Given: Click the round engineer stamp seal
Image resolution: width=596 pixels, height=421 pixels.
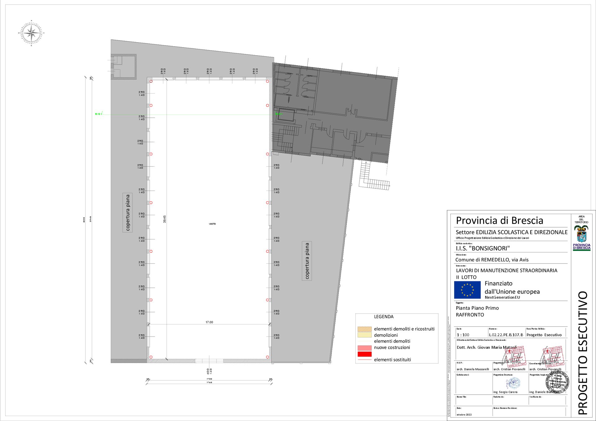Looking at the screenshot, I should 558,382.
